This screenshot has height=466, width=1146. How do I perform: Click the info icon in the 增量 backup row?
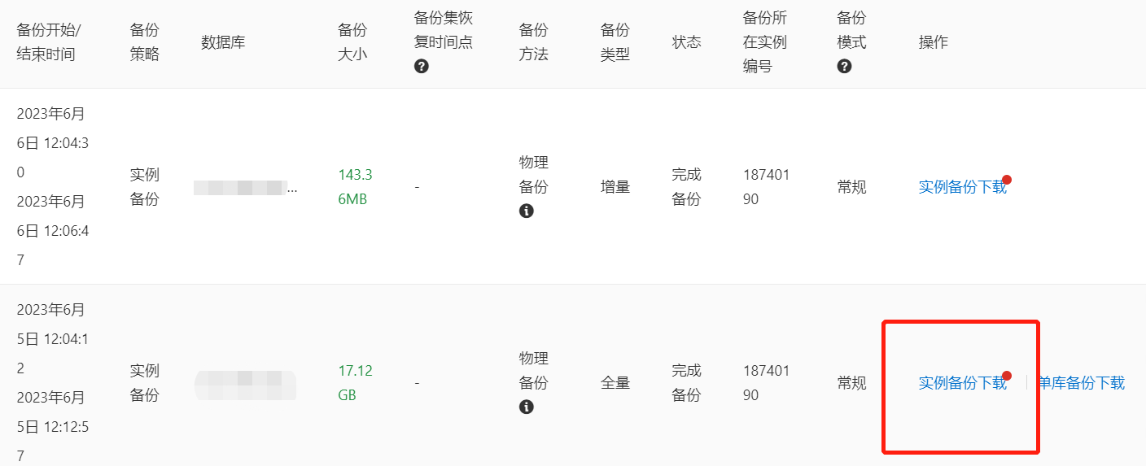(527, 211)
